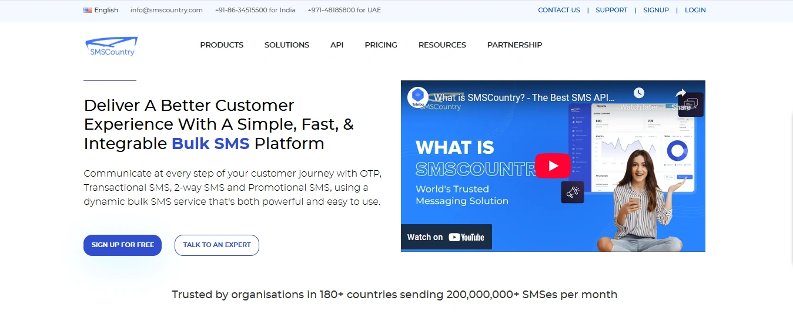Viewport: 793px width, 321px height.
Task: Click the SMSCountry logo in header
Action: pos(111,46)
